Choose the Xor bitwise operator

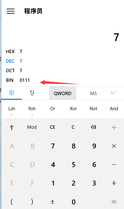[73, 109]
